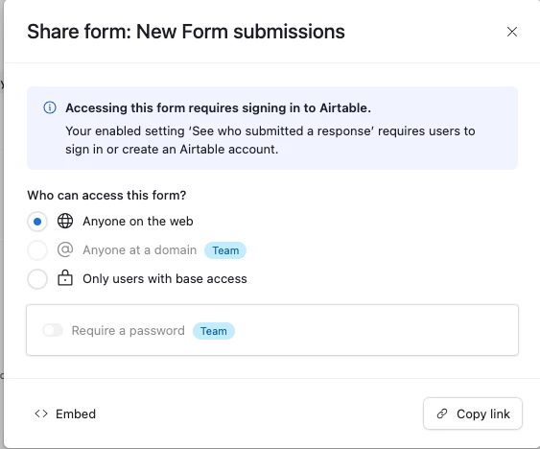Click the Accessing this form requires signing in notice
Screen dimensions: 540x449
[x=272, y=129]
